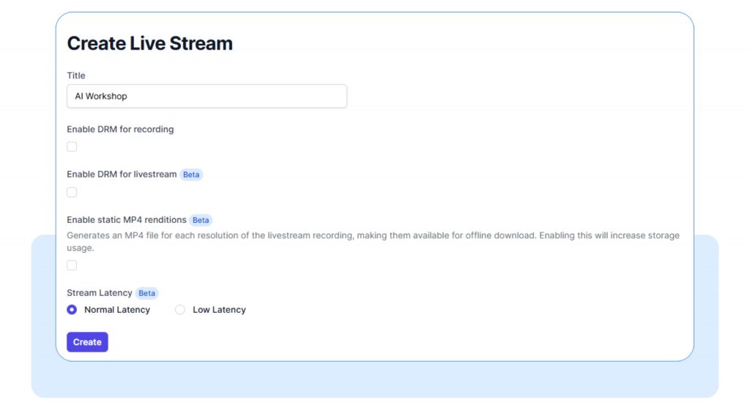Click the light blue backdrop below the form
The width and height of the screenshot is (750, 410).
[375, 380]
